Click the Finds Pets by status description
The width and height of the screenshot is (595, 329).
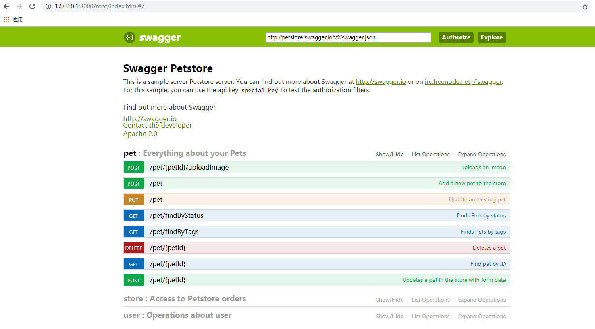click(x=481, y=215)
